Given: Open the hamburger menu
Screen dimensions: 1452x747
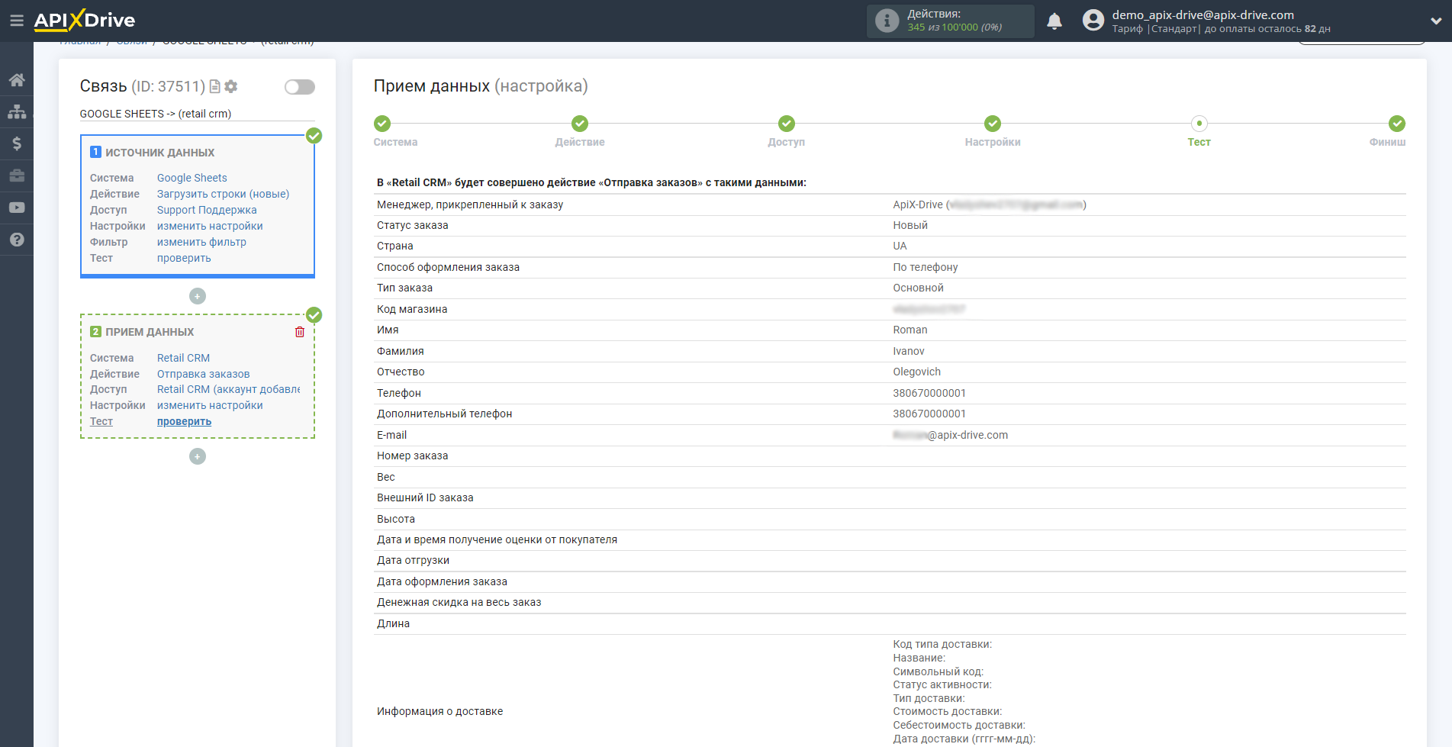Looking at the screenshot, I should pyautogui.click(x=16, y=21).
